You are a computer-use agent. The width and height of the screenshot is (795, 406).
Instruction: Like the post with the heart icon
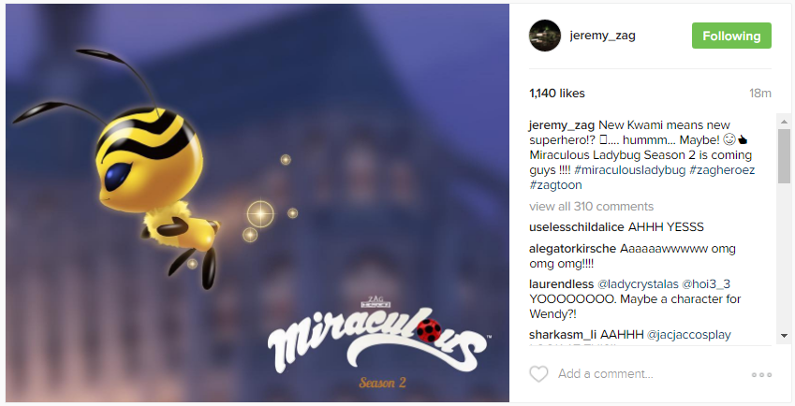tap(538, 374)
